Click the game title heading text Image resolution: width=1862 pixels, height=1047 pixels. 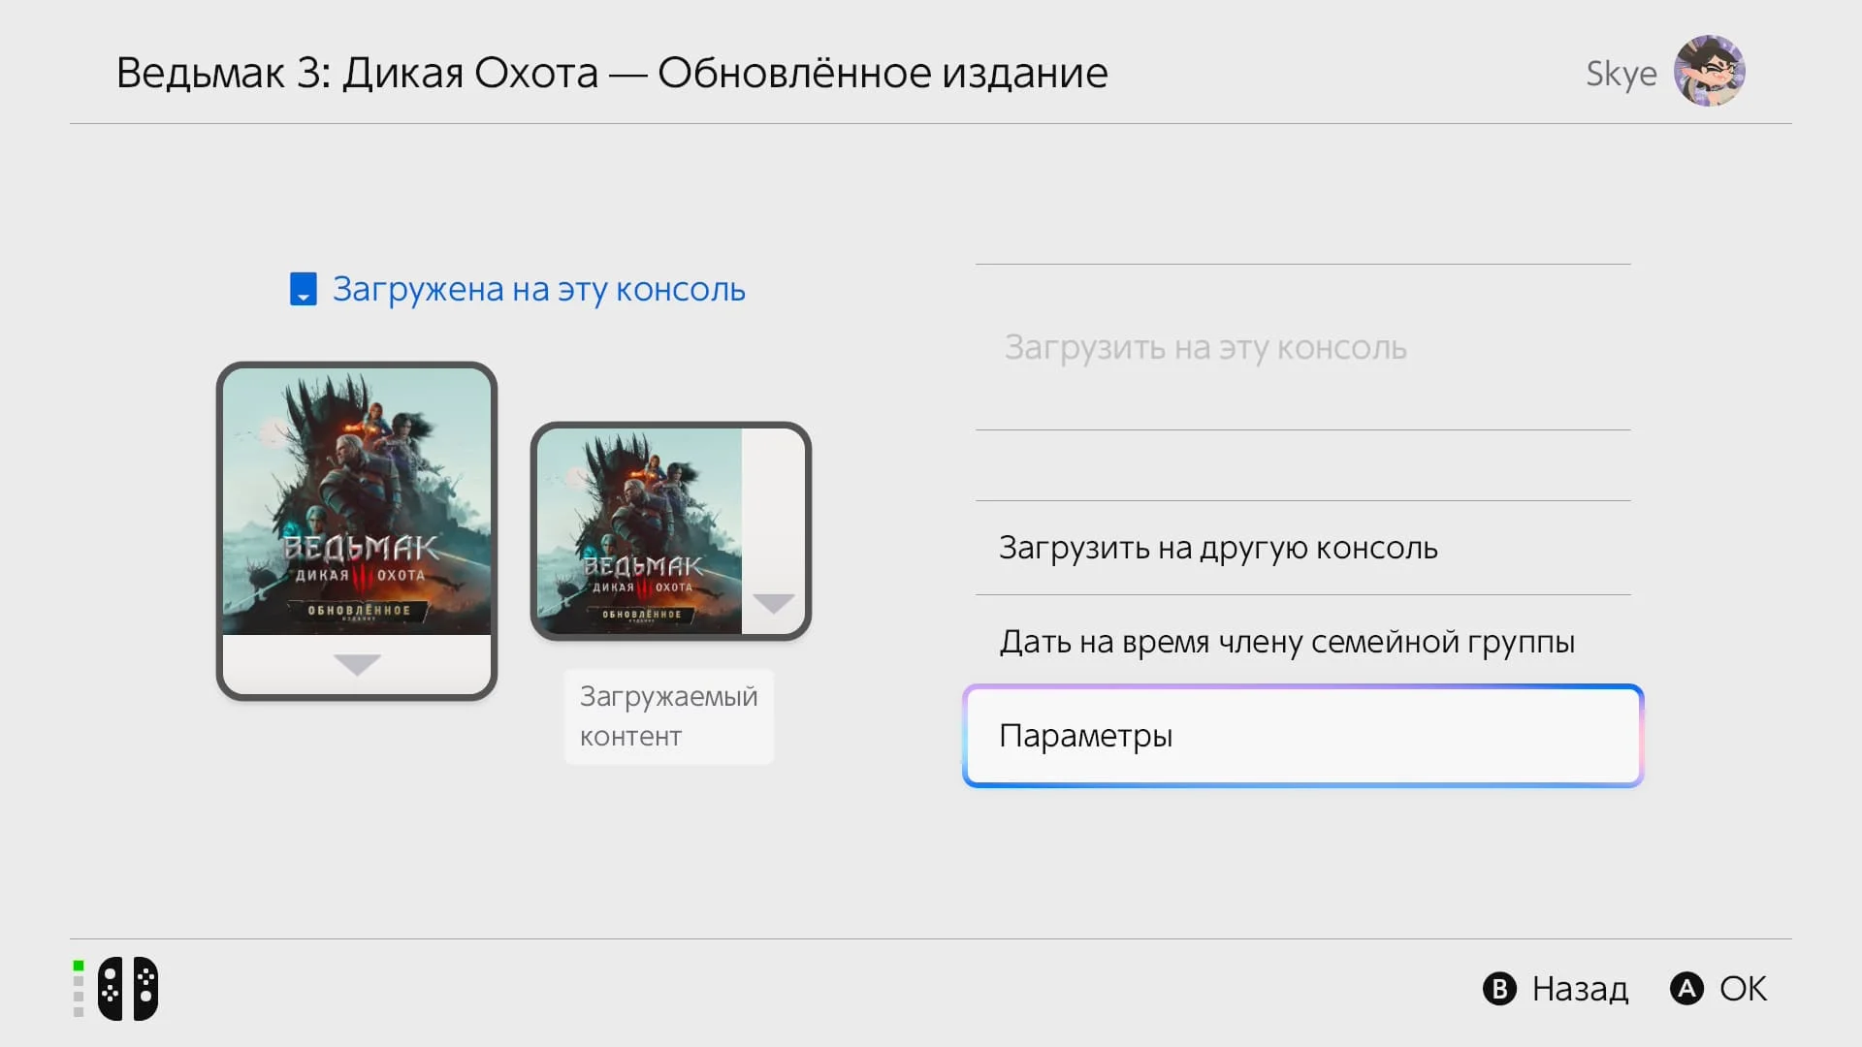pyautogui.click(x=612, y=74)
